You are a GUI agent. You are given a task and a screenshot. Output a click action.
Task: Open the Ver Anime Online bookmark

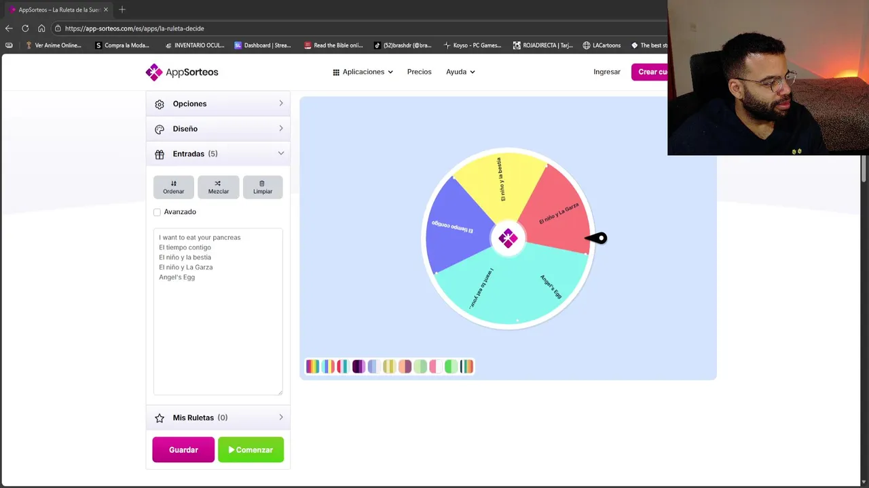click(x=53, y=45)
